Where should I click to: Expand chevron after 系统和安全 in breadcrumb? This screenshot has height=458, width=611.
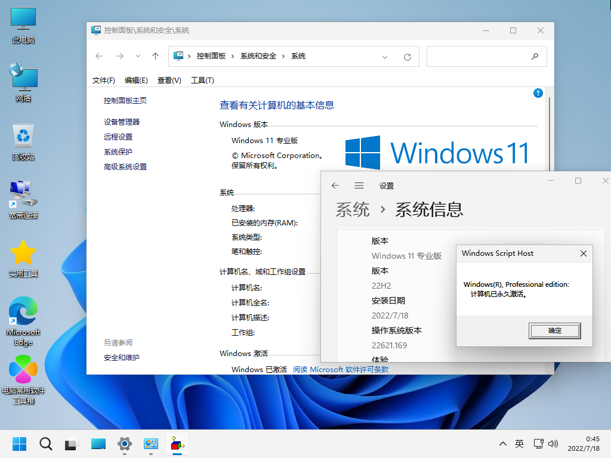[x=283, y=57]
